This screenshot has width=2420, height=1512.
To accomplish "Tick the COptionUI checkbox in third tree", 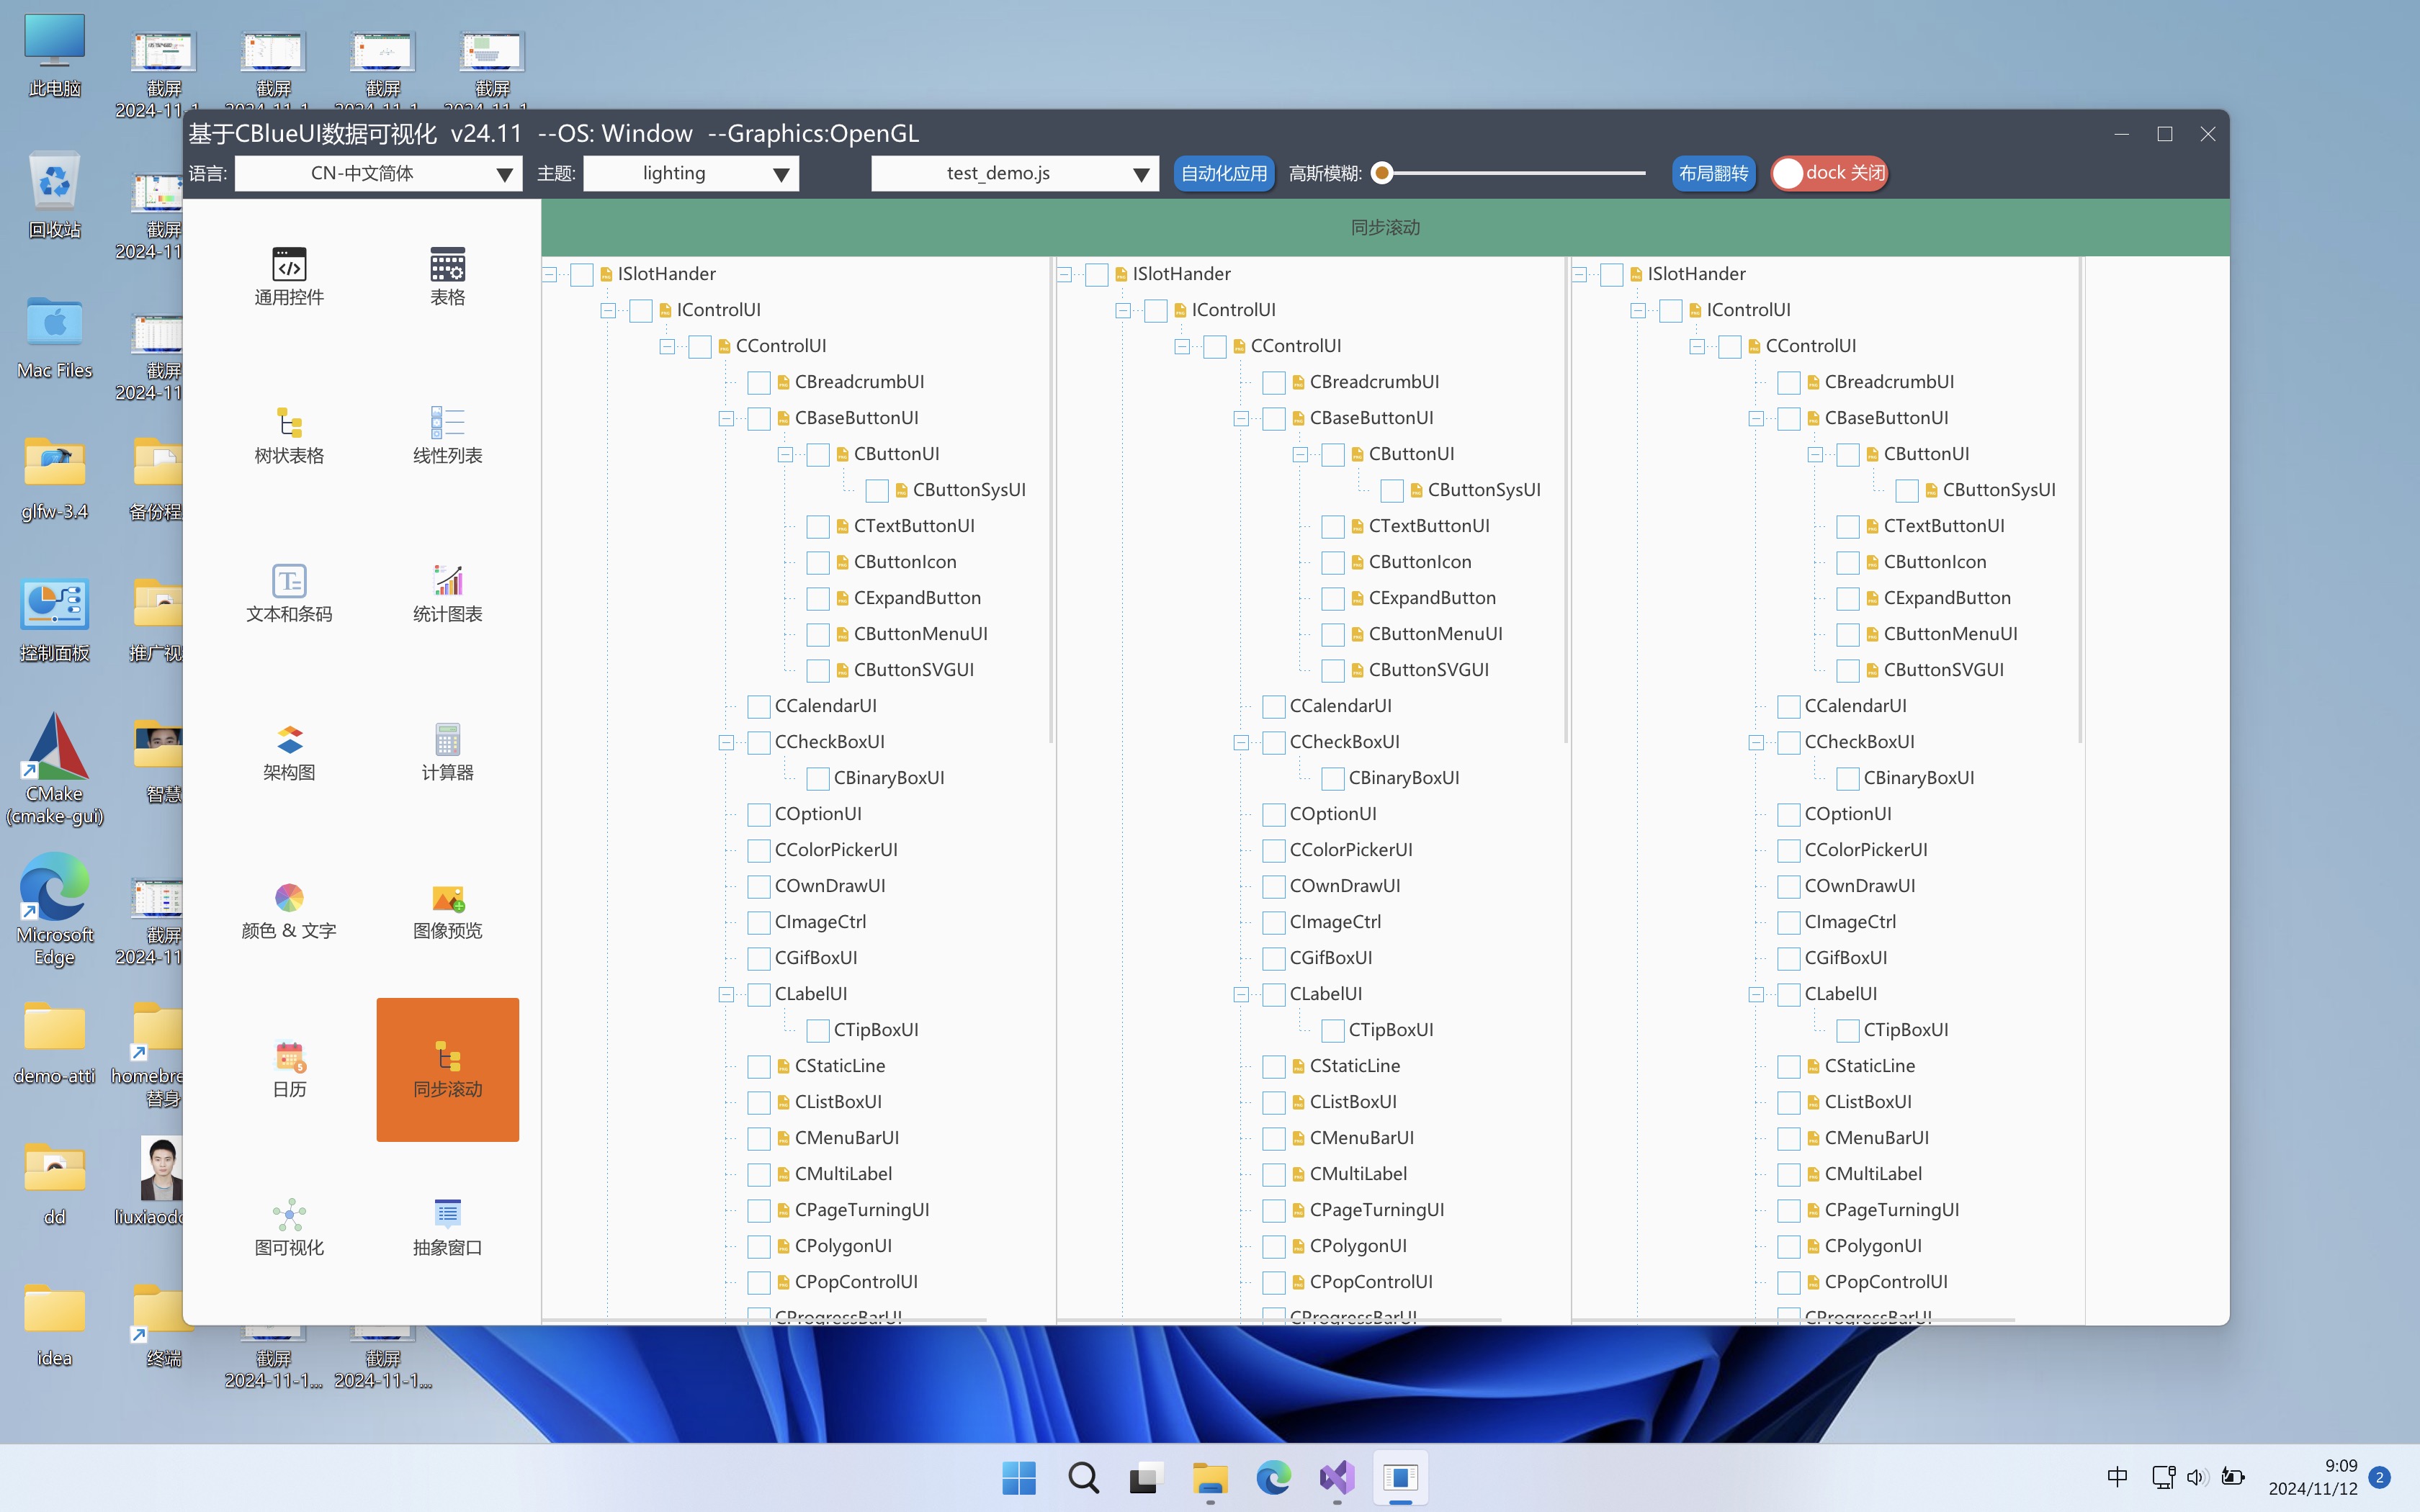I will pos(1788,814).
